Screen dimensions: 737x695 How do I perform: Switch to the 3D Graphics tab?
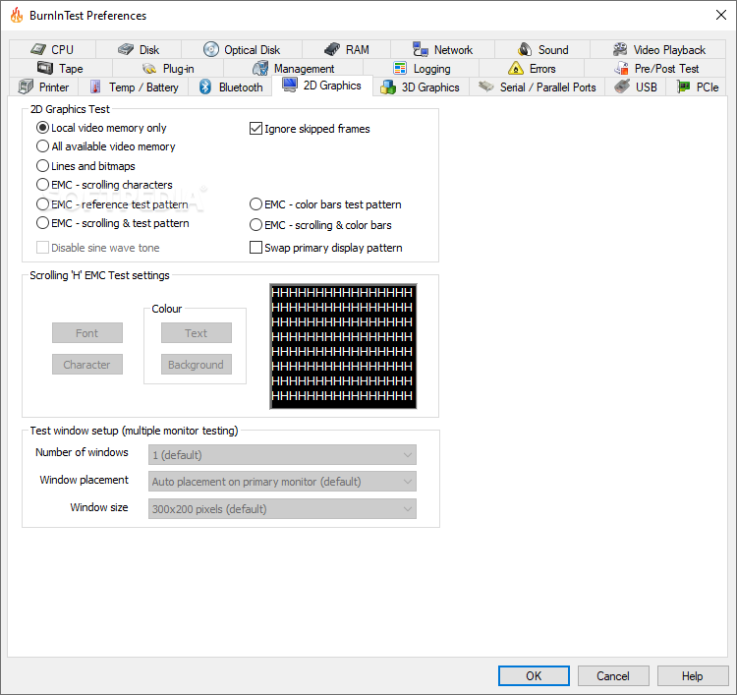421,87
